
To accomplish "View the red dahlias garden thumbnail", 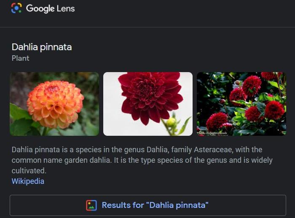I will coord(241,104).
